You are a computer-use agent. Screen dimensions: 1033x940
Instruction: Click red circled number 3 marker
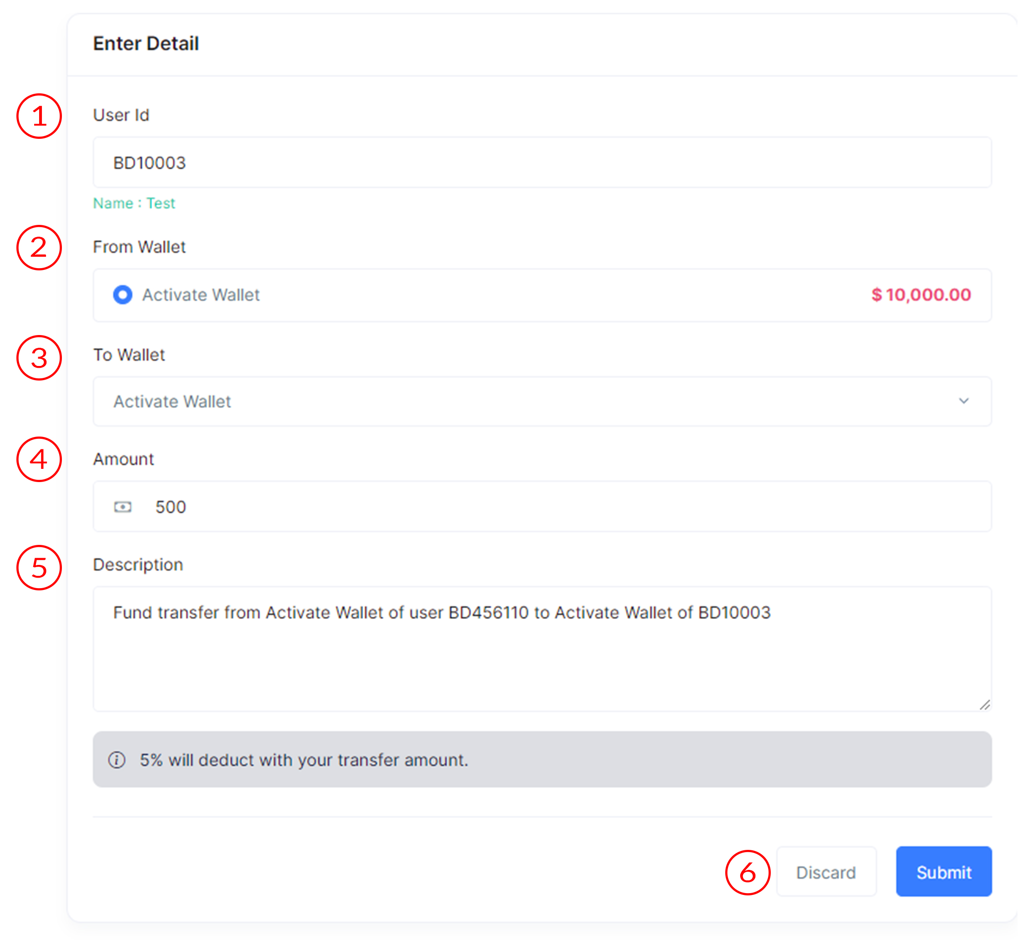point(39,358)
